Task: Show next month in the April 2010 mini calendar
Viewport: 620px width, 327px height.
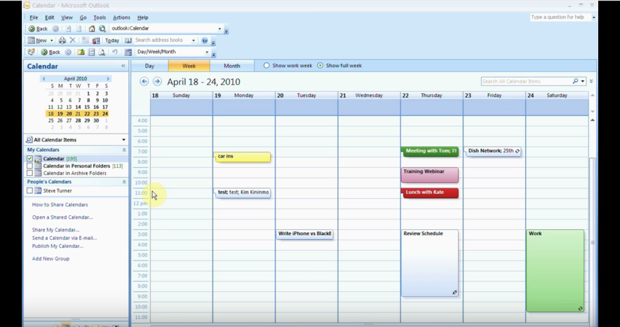Action: coord(108,79)
